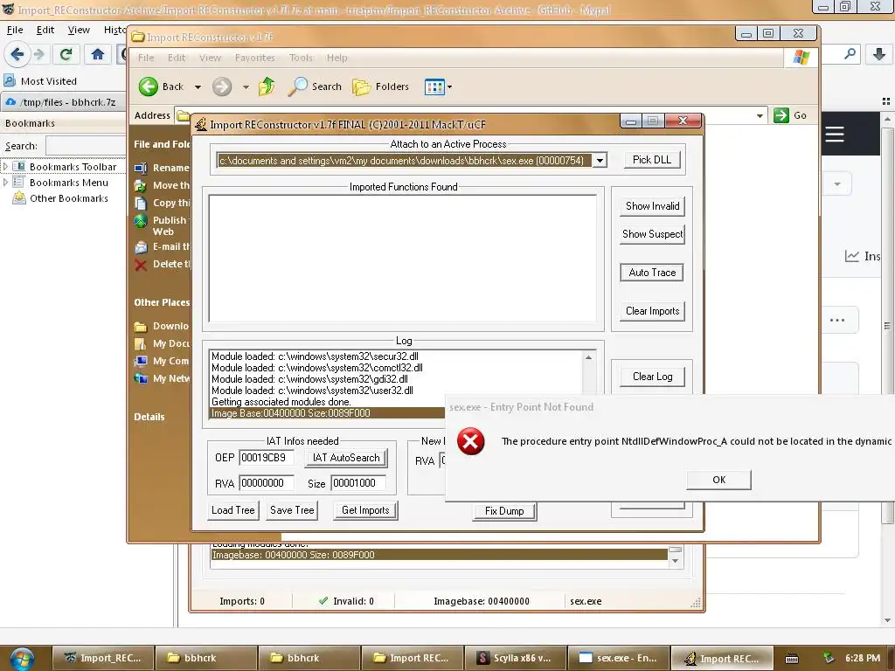Image resolution: width=895 pixels, height=671 pixels.
Task: Select the /tmp/files - bbhcrk.7z tab
Action: click(x=63, y=102)
